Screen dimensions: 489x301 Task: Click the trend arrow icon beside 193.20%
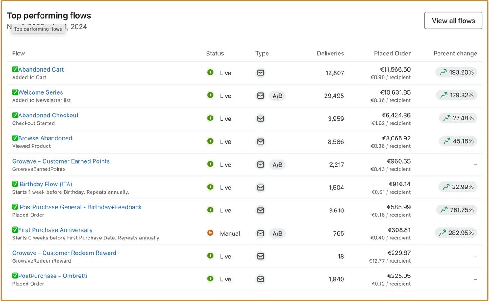[443, 72]
